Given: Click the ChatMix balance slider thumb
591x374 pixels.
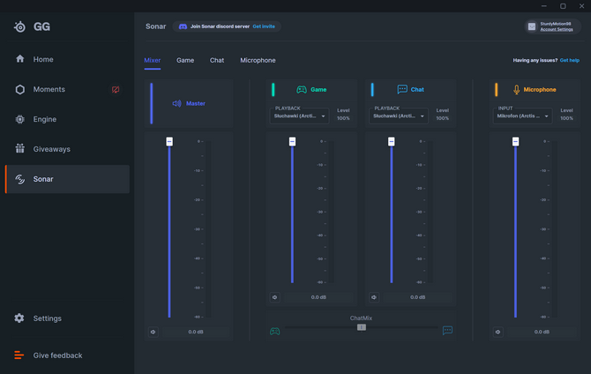Looking at the screenshot, I should point(362,327).
